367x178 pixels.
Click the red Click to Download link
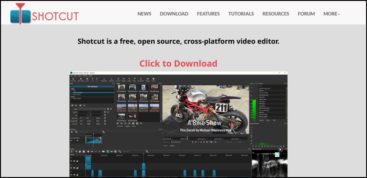pos(178,64)
